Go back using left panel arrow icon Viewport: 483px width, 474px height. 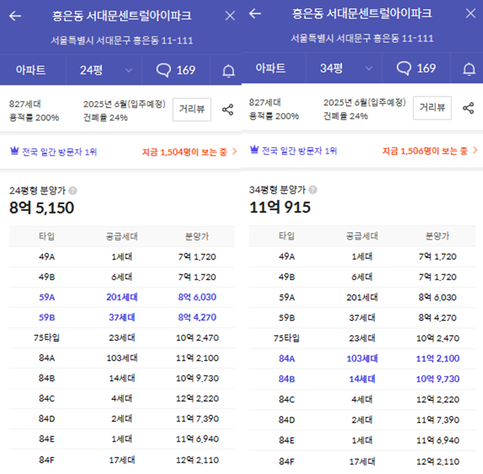click(15, 16)
